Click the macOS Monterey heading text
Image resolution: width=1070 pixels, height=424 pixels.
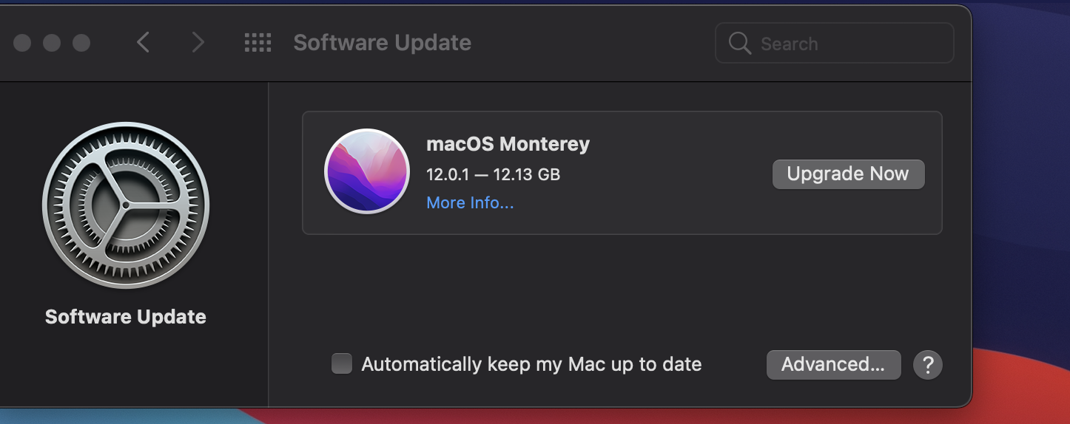508,144
